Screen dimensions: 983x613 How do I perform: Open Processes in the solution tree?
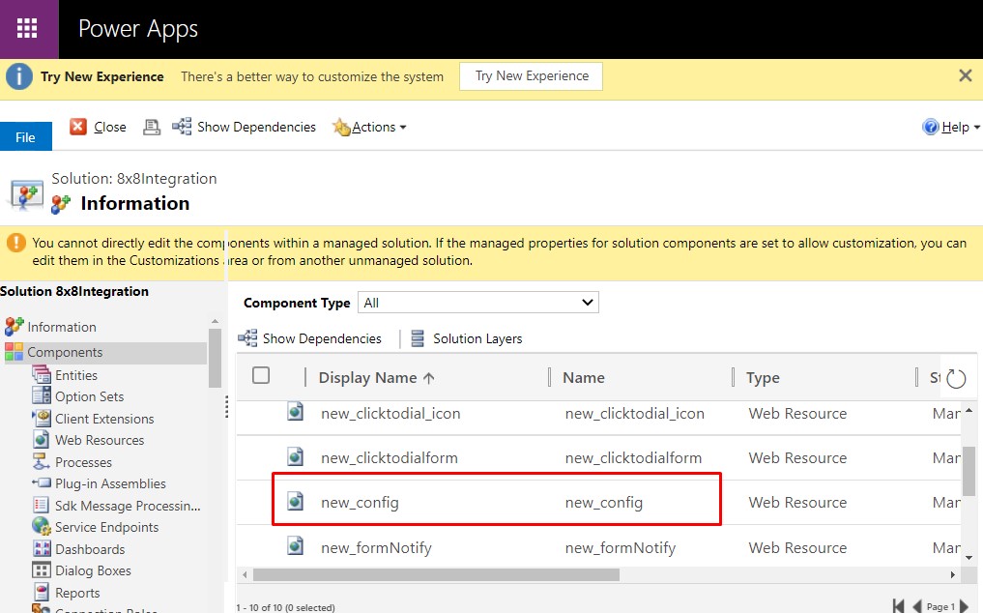coord(83,462)
